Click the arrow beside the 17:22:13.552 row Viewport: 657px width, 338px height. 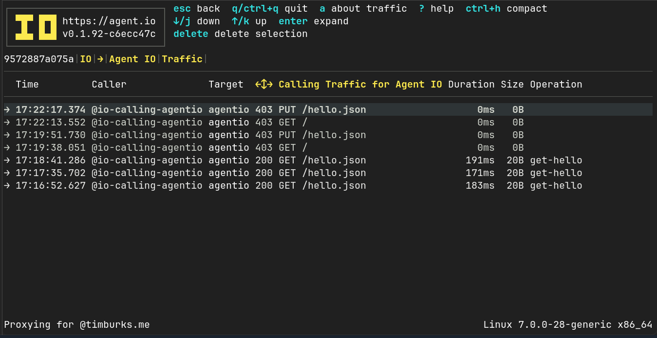[7, 123]
